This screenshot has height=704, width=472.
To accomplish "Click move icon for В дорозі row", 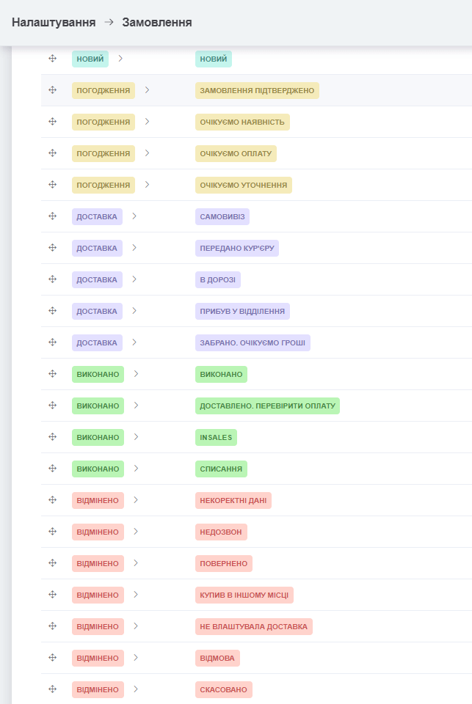I will [x=52, y=279].
